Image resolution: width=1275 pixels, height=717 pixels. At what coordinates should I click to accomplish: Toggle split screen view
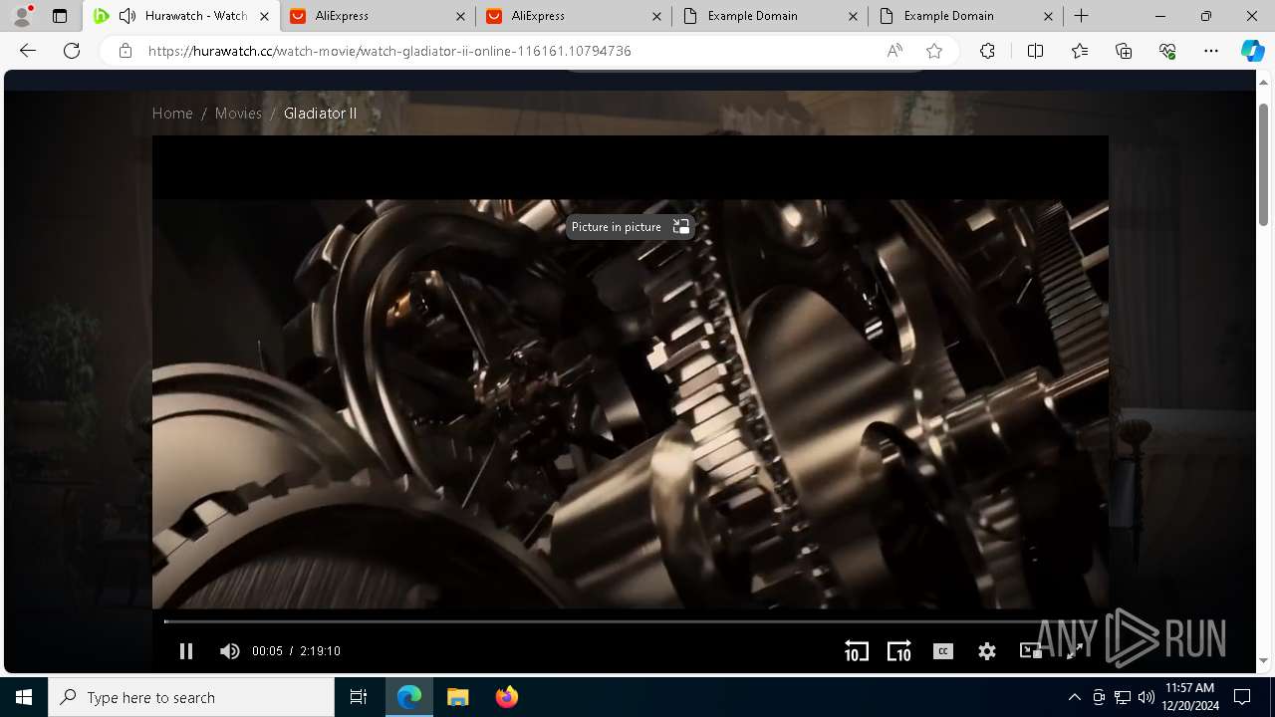[1035, 51]
